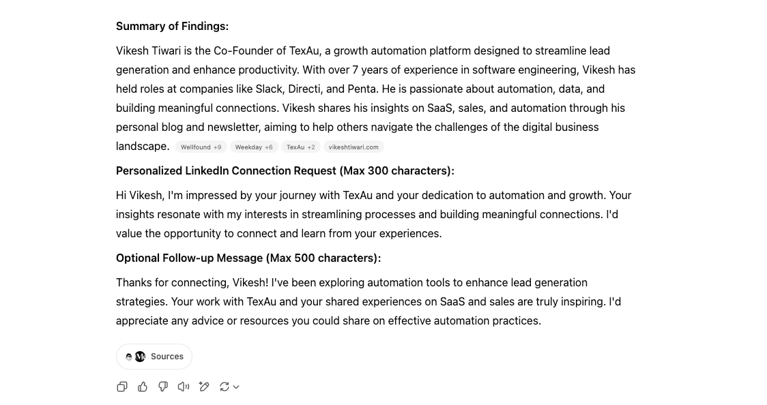Regenerate the response
767x405 pixels.
point(225,387)
